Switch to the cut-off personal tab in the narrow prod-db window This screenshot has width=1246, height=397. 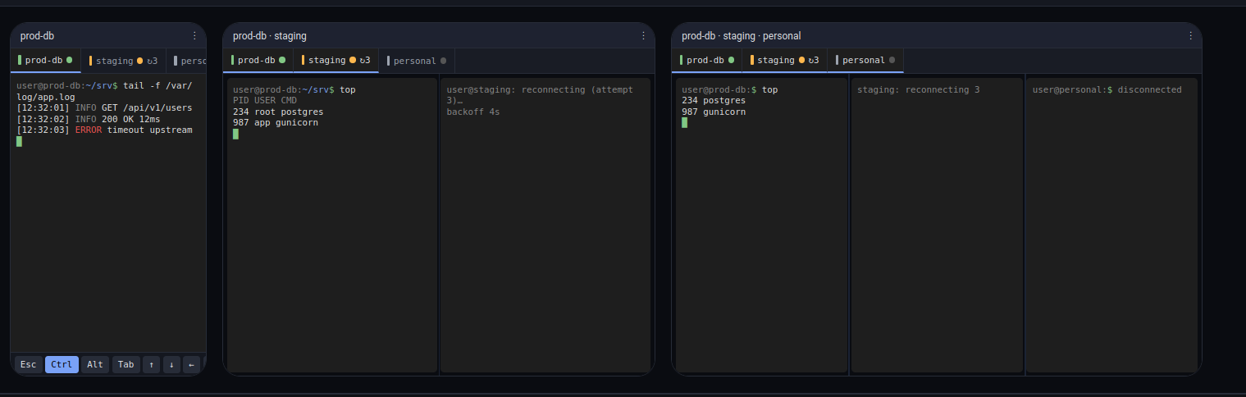[186, 61]
